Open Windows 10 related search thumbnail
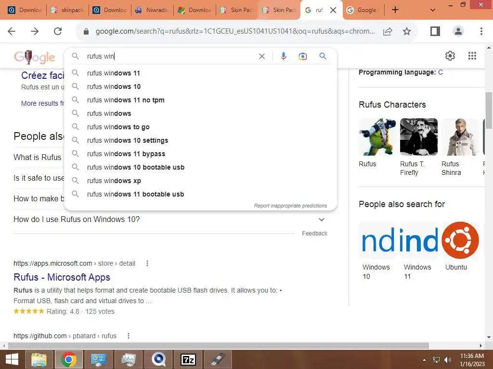Screen dimensions: 493x369 pos(377,240)
